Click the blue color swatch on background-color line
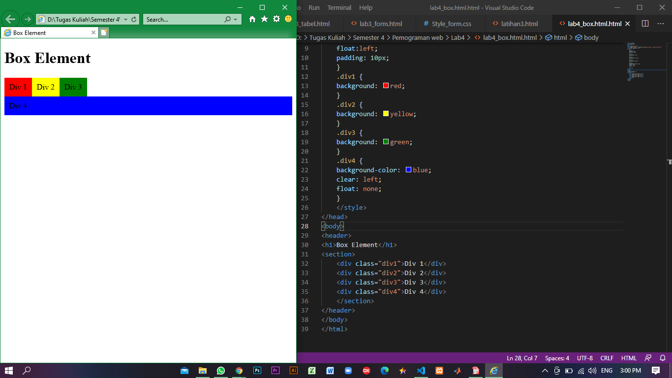The height and width of the screenshot is (378, 672). click(408, 169)
